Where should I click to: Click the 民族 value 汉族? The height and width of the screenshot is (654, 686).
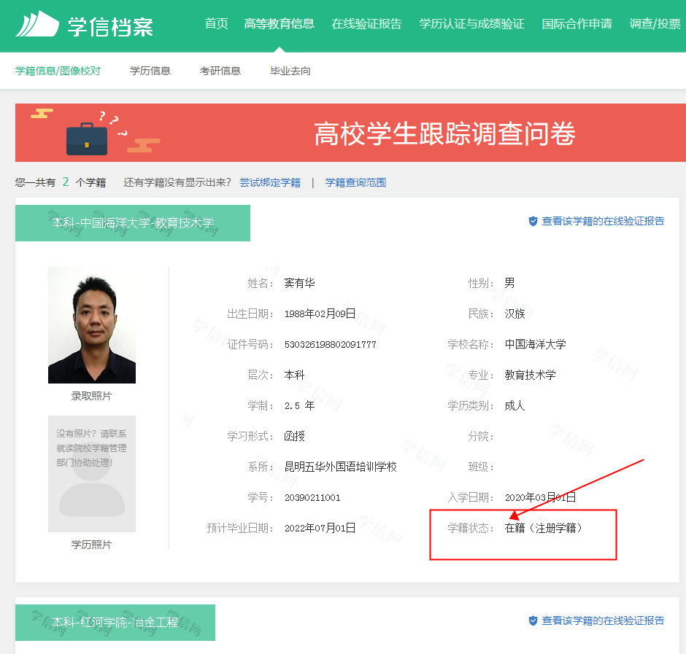click(x=514, y=314)
